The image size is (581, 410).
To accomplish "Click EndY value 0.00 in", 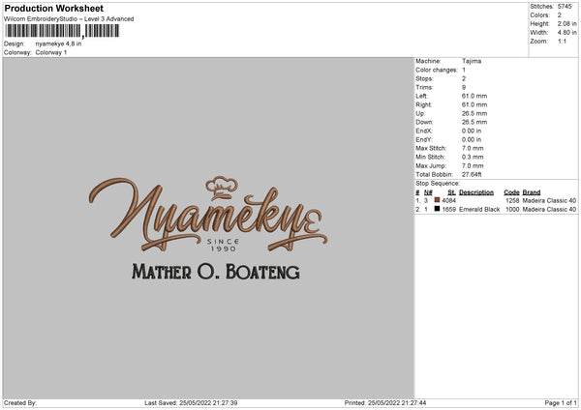I will pyautogui.click(x=472, y=140).
